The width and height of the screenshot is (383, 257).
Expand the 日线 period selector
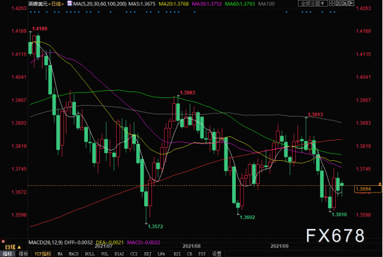pyautogui.click(x=13, y=247)
